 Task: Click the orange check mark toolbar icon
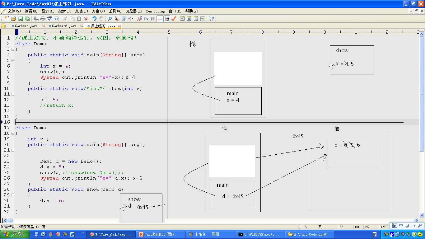(174, 19)
